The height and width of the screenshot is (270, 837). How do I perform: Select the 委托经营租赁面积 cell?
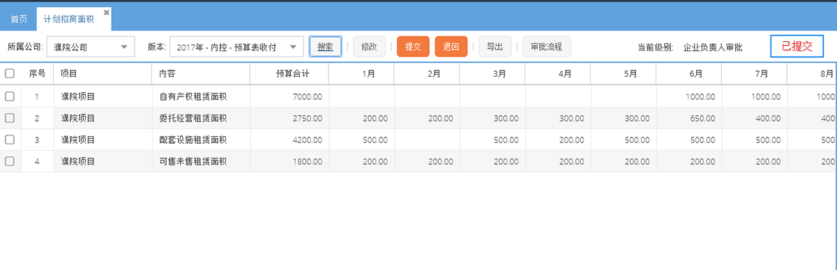click(x=201, y=118)
